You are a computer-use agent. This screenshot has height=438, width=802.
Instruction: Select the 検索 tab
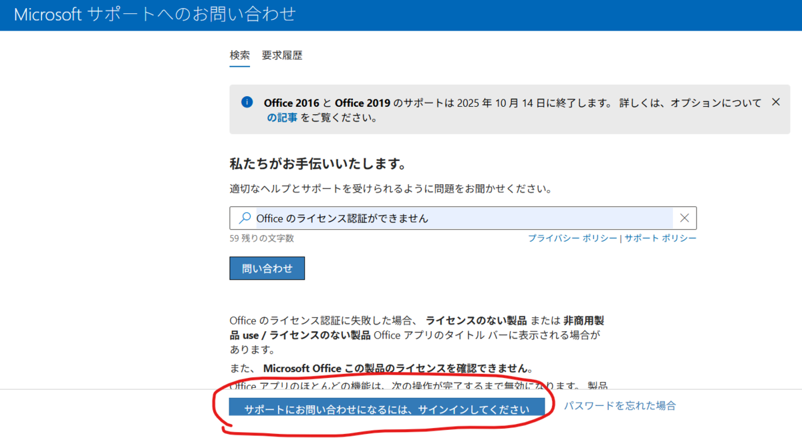pos(240,55)
